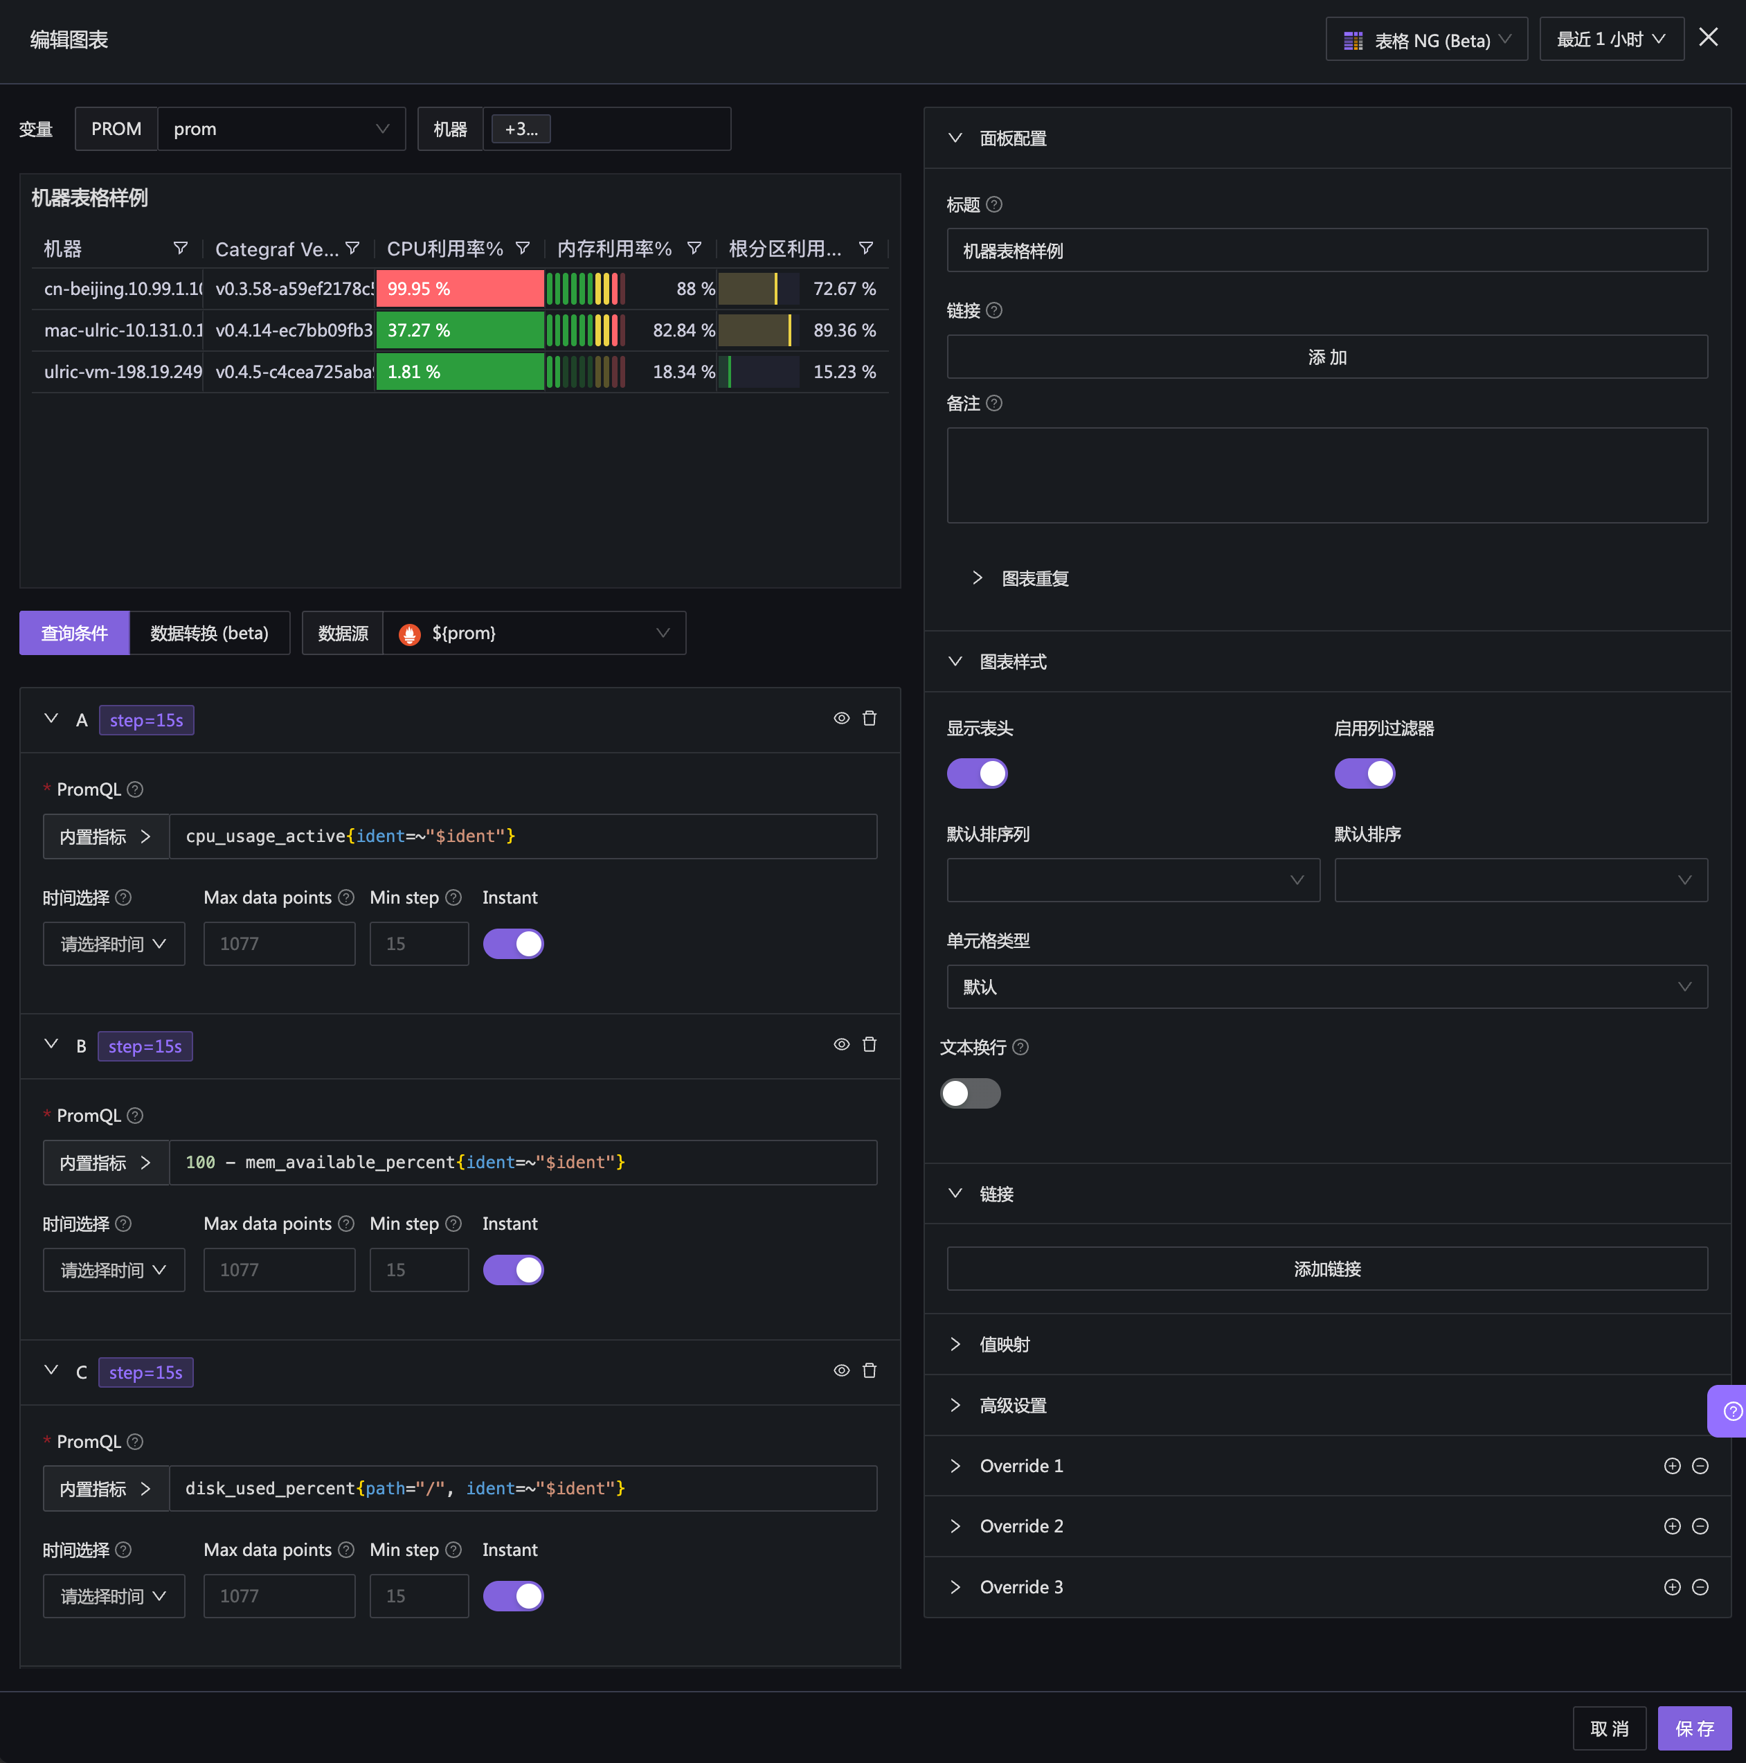
Task: Click 添加链接 button
Action: tap(1326, 1269)
